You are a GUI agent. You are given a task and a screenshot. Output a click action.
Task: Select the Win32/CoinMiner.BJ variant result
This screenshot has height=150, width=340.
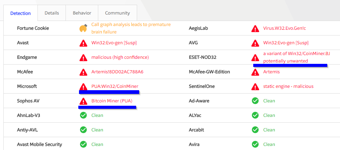point(297,57)
